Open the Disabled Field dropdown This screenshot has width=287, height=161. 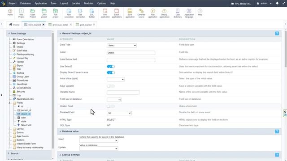119,113
